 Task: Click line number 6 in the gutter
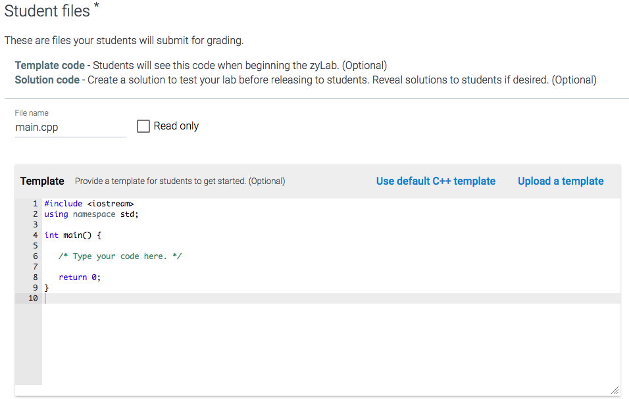click(35, 256)
